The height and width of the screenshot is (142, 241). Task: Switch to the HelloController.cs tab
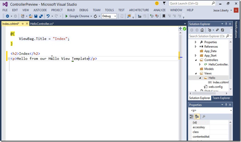(x=42, y=24)
